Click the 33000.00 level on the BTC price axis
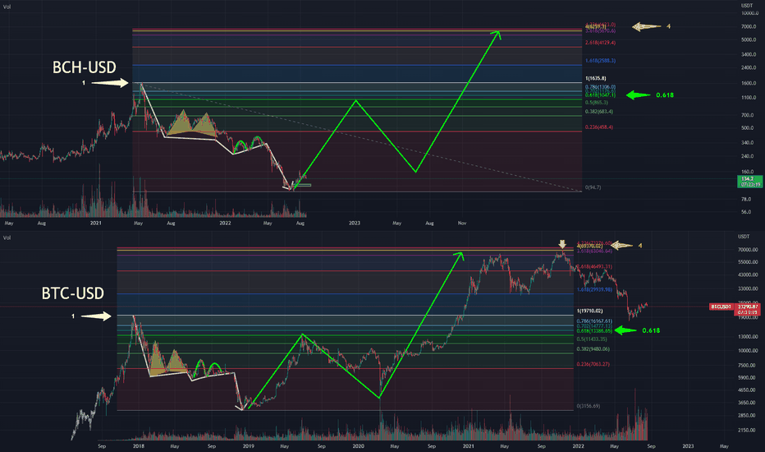Image resolution: width=765 pixels, height=452 pixels. click(748, 288)
